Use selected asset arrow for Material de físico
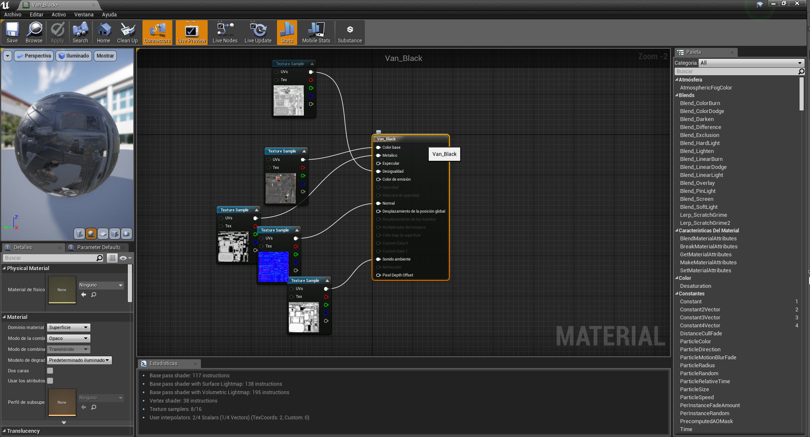Screen dimensions: 810x437 click(x=83, y=295)
